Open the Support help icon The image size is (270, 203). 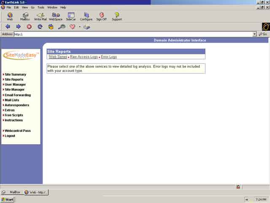click(117, 16)
